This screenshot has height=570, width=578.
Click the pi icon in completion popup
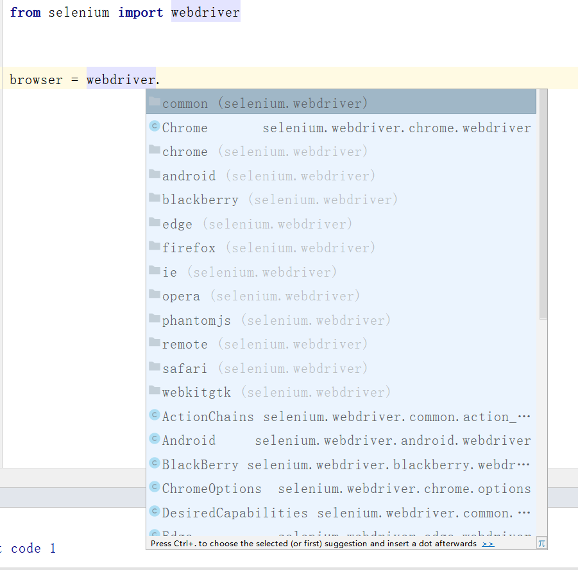(541, 543)
